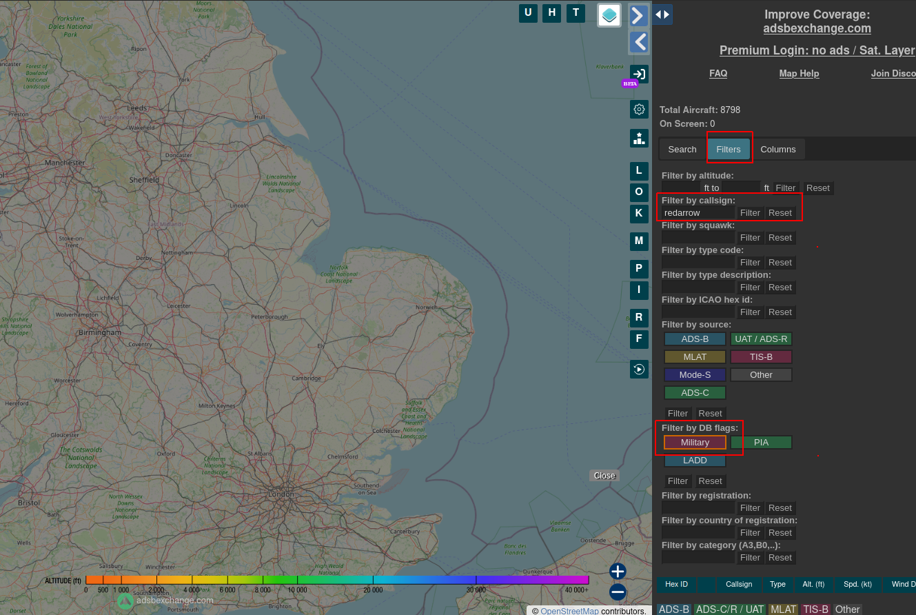Open the map layer switcher diamond icon
The image size is (916, 615).
pos(609,14)
